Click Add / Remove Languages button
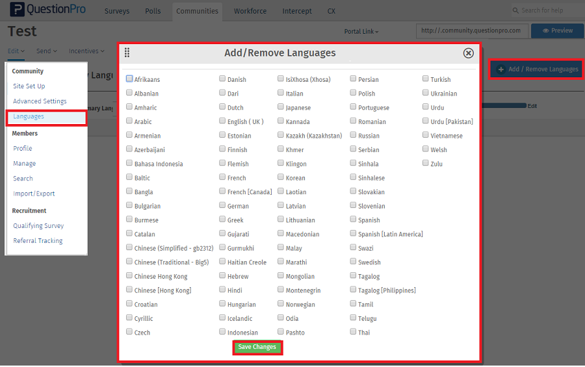The height and width of the screenshot is (367, 585). [x=536, y=70]
